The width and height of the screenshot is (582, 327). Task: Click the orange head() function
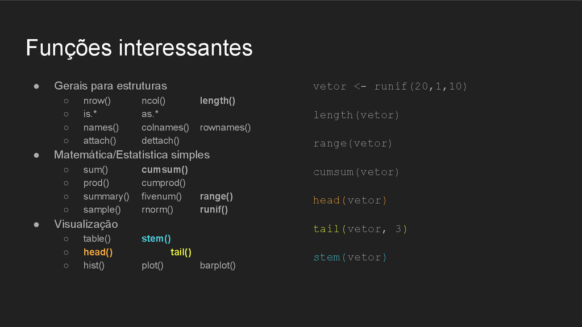point(98,252)
